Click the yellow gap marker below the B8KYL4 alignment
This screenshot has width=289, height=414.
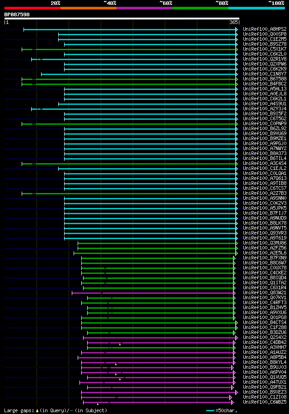pyautogui.click(x=116, y=364)
